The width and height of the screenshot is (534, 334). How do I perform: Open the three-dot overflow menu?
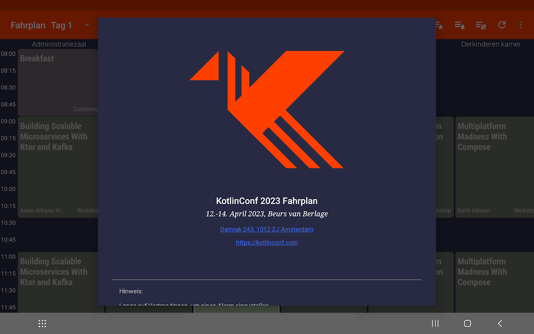(521, 25)
